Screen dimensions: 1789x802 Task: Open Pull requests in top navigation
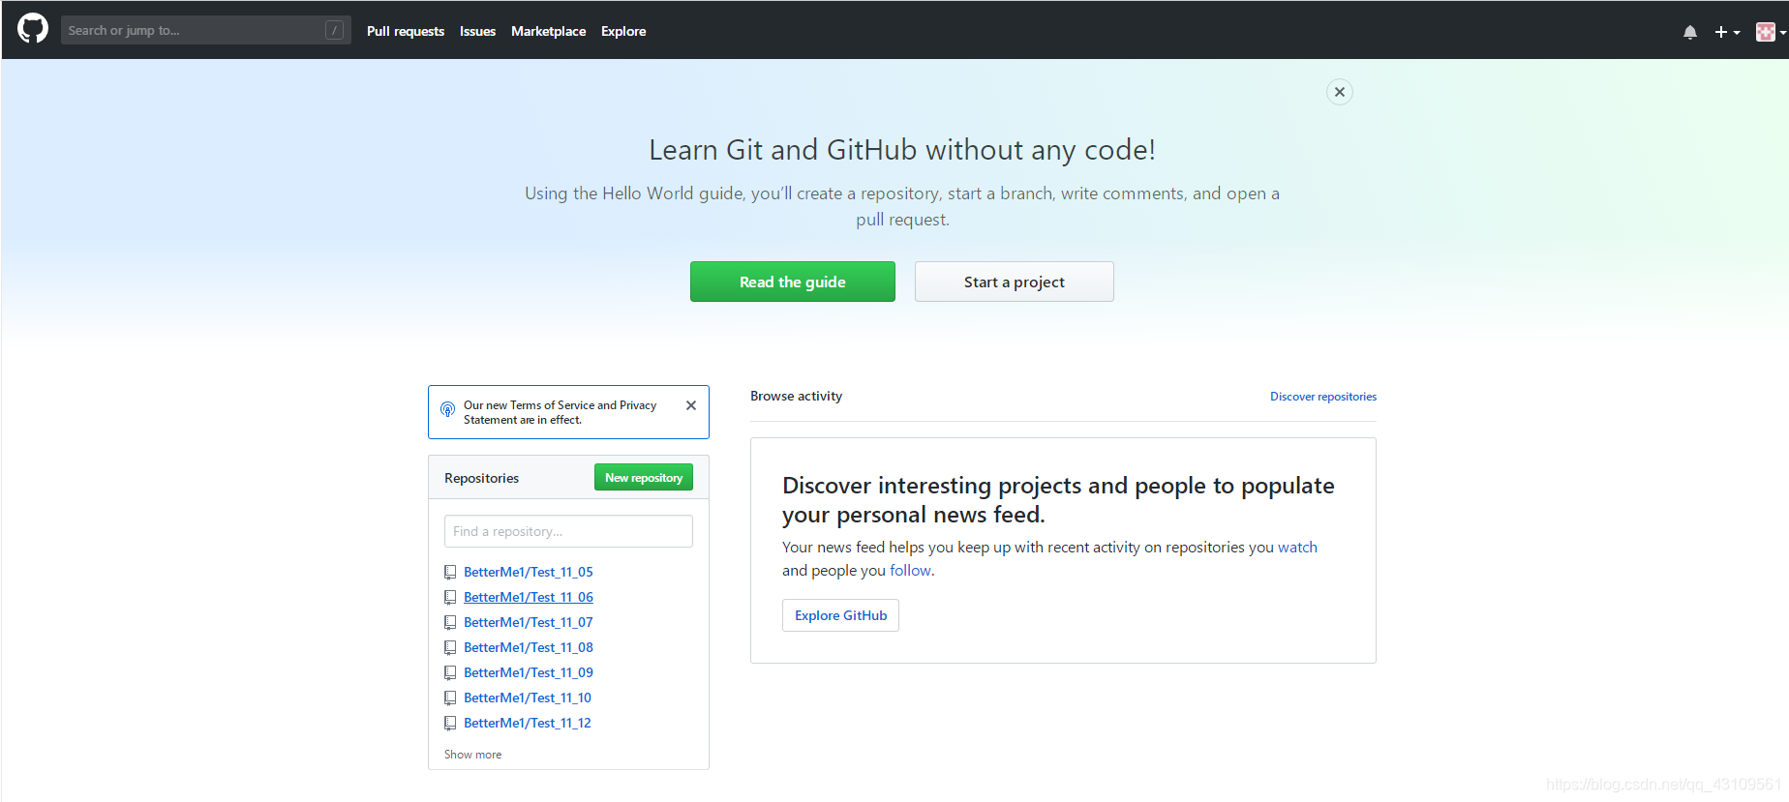coord(406,31)
